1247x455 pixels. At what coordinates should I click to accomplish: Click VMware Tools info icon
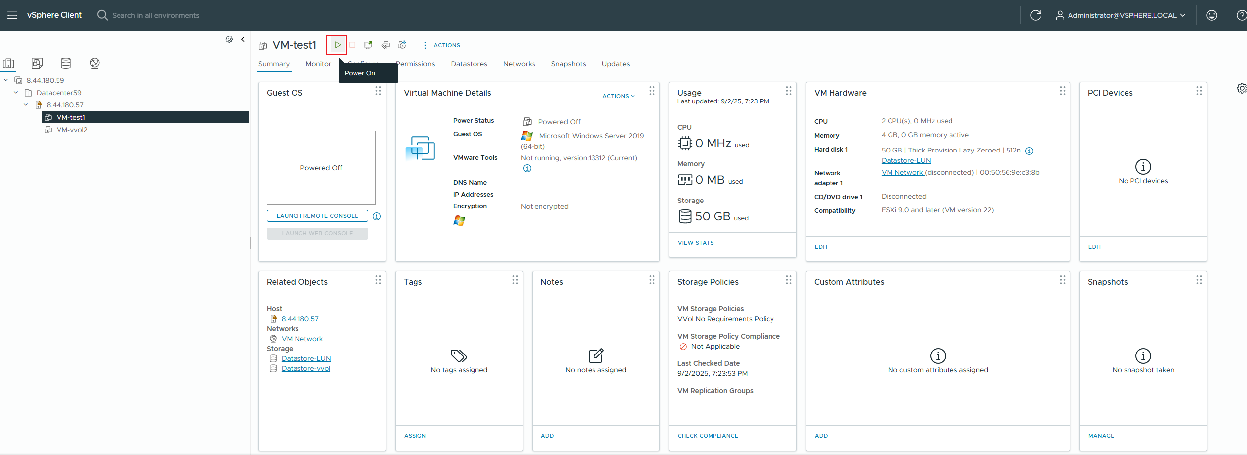tap(527, 168)
